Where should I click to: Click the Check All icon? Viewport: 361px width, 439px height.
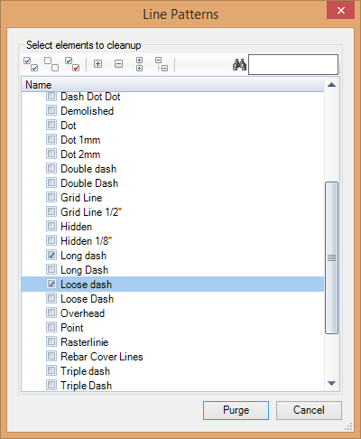31,64
